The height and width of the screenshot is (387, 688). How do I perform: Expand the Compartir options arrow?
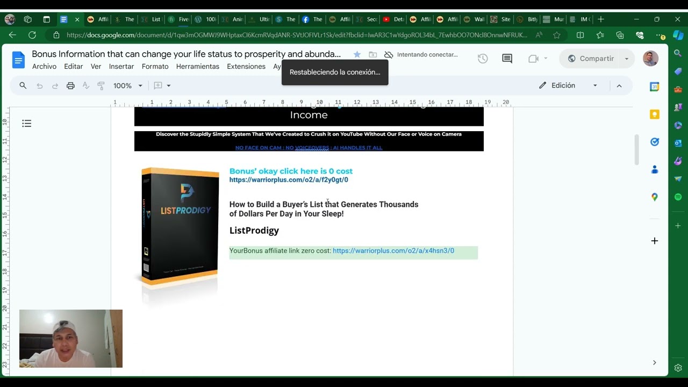(x=626, y=59)
